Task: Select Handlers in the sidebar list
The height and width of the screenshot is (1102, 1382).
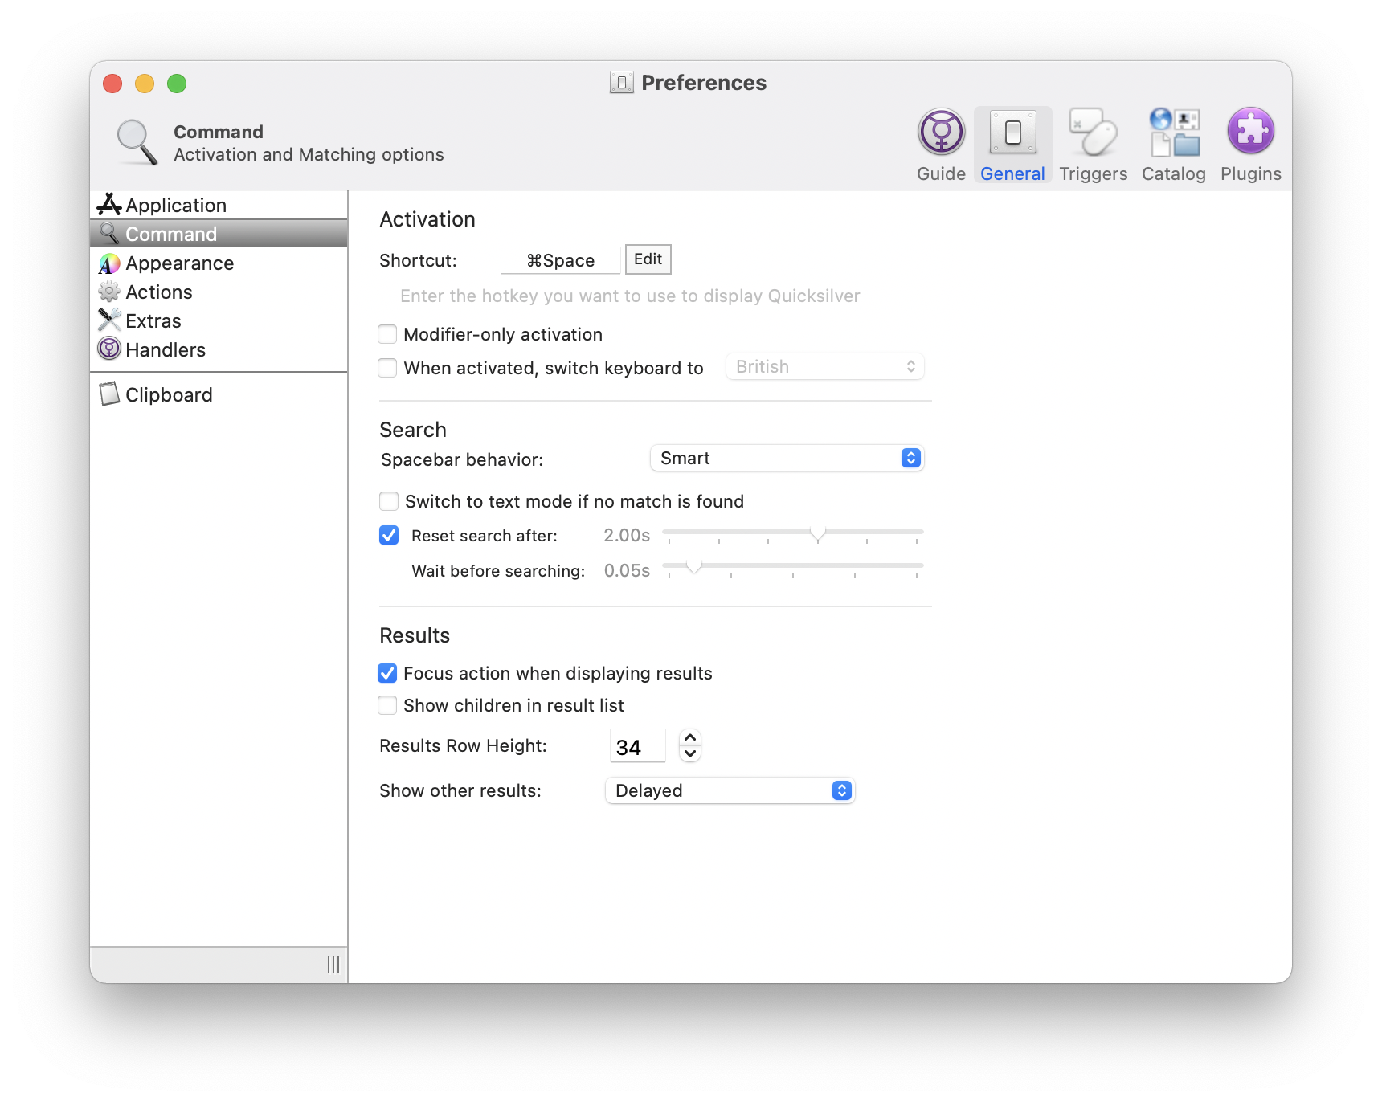Action: (219, 349)
